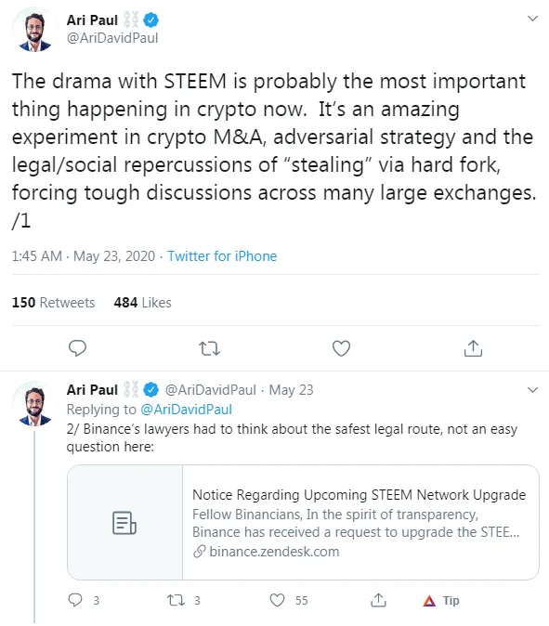Click the reply icon under main tweet
This screenshot has height=626, width=549.
point(77,348)
